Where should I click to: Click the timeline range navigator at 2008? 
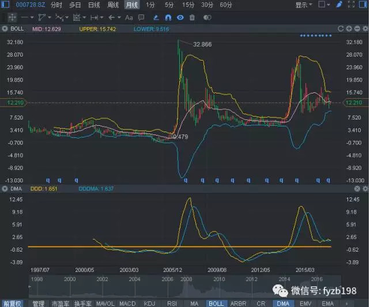pos(186,279)
